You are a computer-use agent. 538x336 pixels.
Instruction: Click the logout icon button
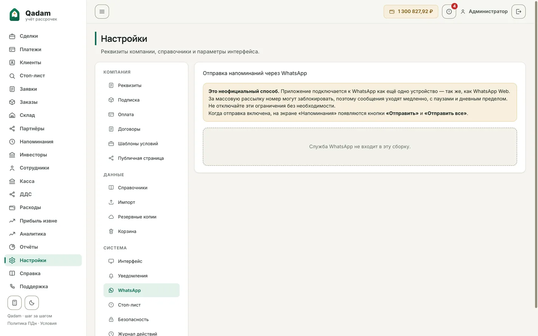tap(519, 12)
